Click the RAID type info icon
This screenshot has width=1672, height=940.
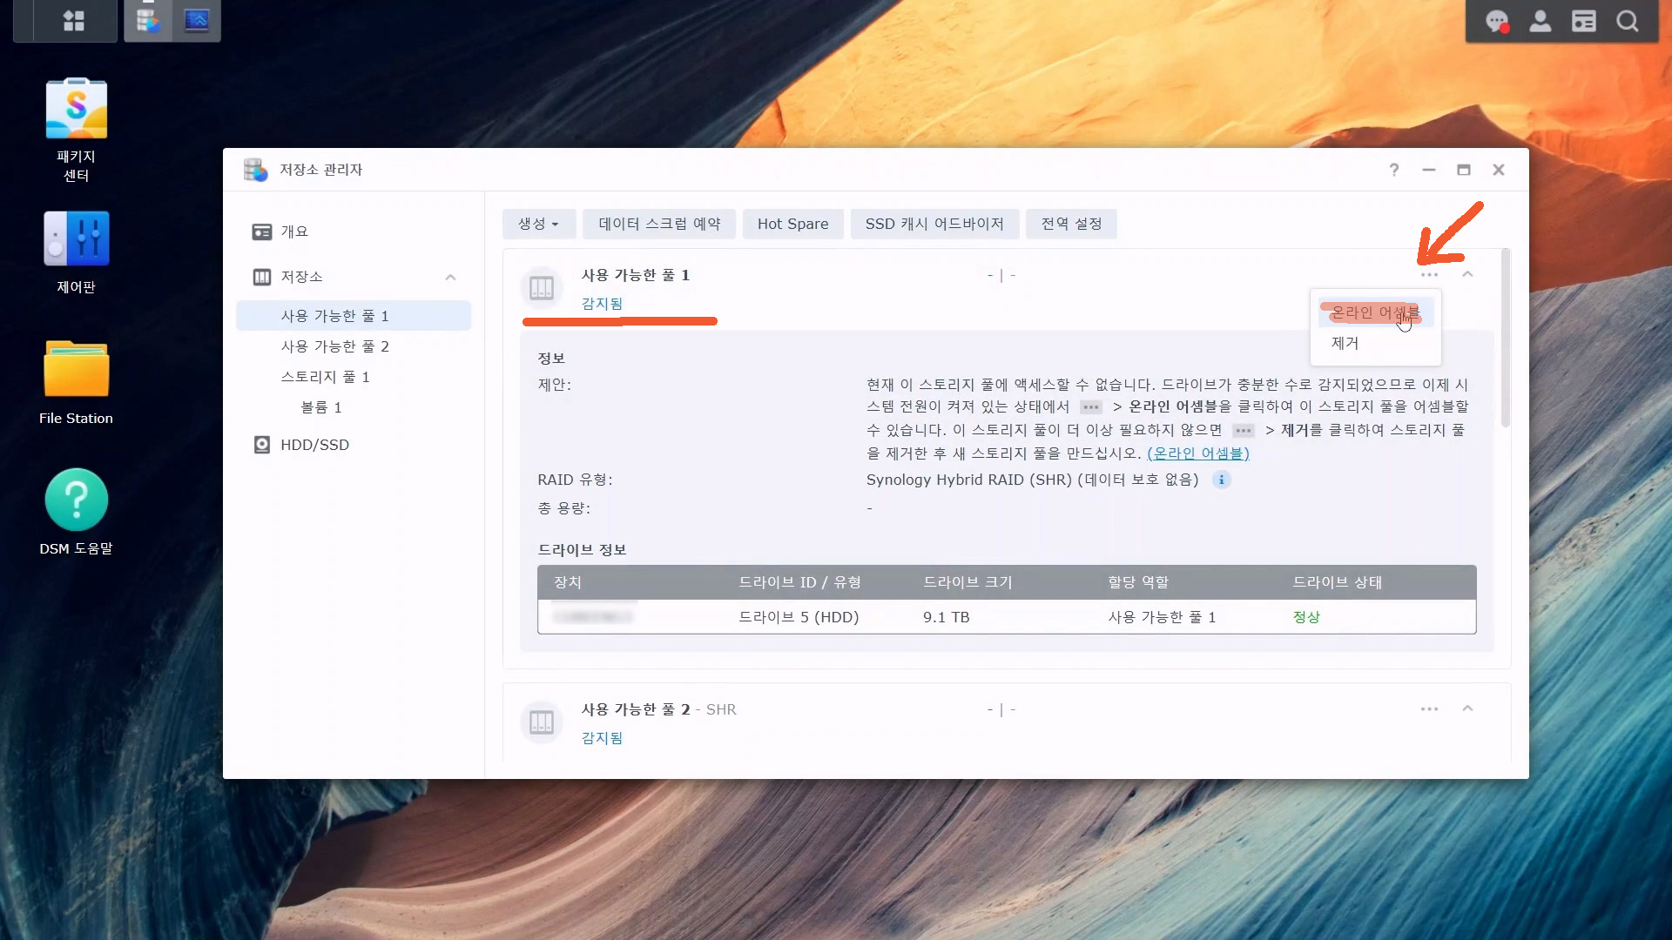point(1222,480)
